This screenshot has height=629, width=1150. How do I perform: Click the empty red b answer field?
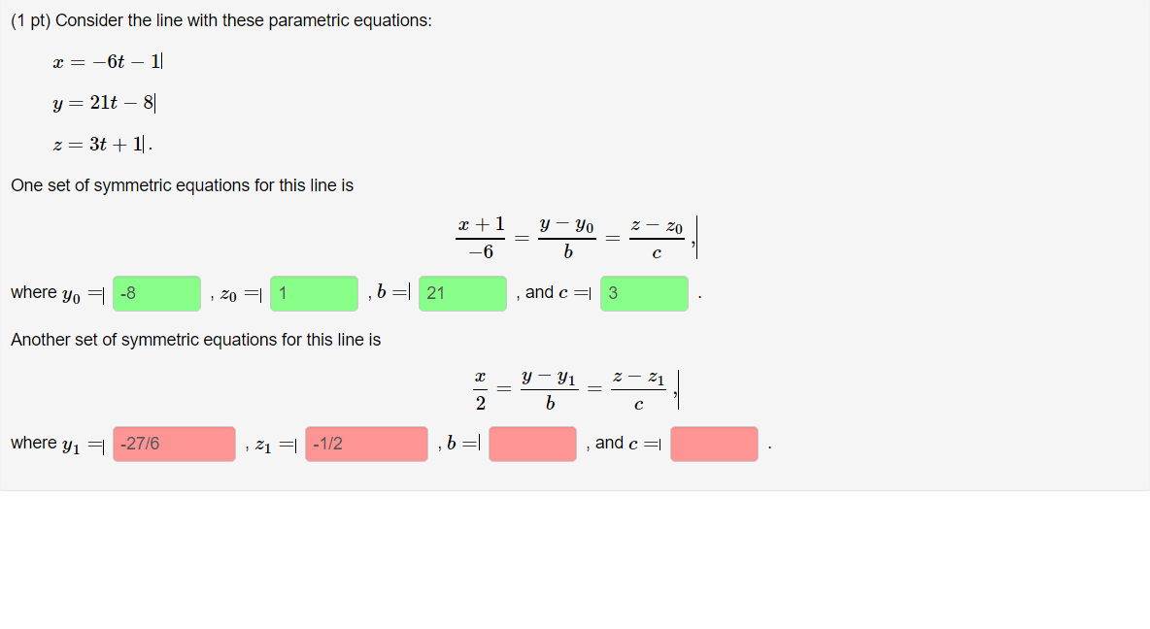tap(532, 444)
